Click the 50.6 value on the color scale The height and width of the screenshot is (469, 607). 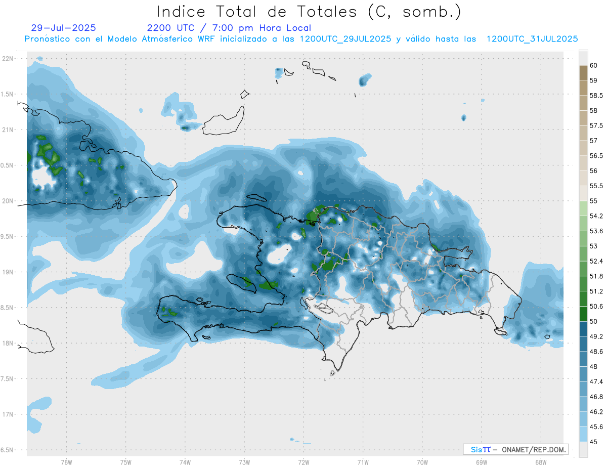[x=596, y=306]
